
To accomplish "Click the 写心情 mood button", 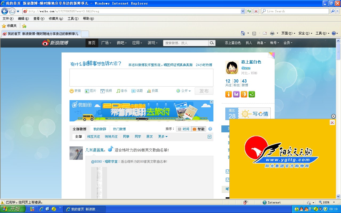I will [x=254, y=114].
